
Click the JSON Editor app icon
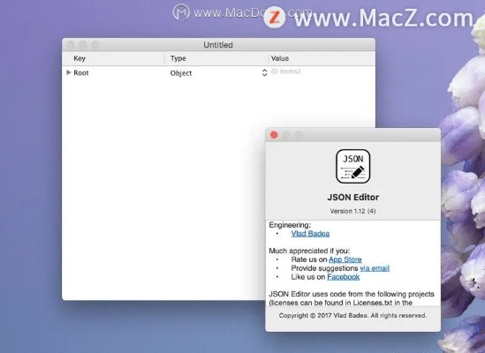352,166
